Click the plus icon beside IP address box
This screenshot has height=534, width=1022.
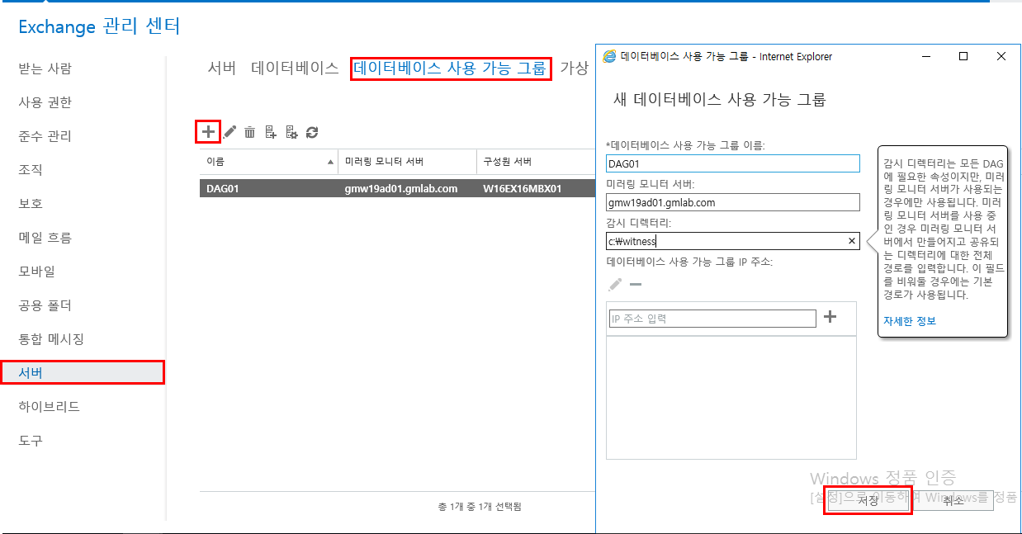pos(830,317)
